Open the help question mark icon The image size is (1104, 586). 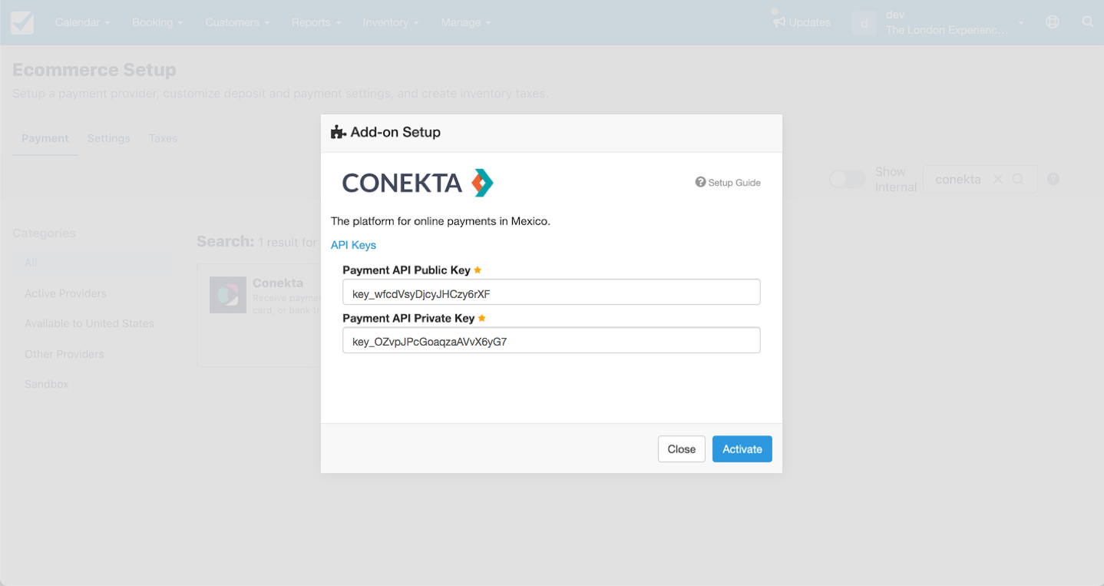click(1053, 179)
